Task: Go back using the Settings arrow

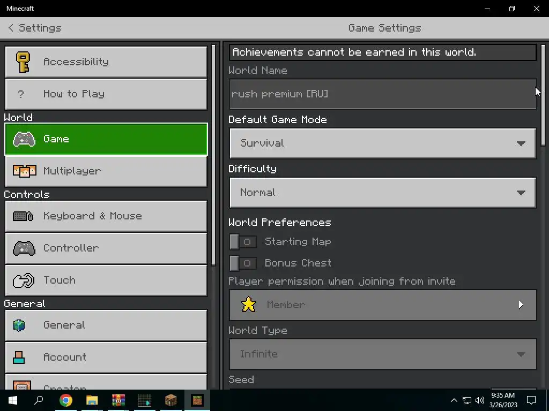Action: coord(11,28)
